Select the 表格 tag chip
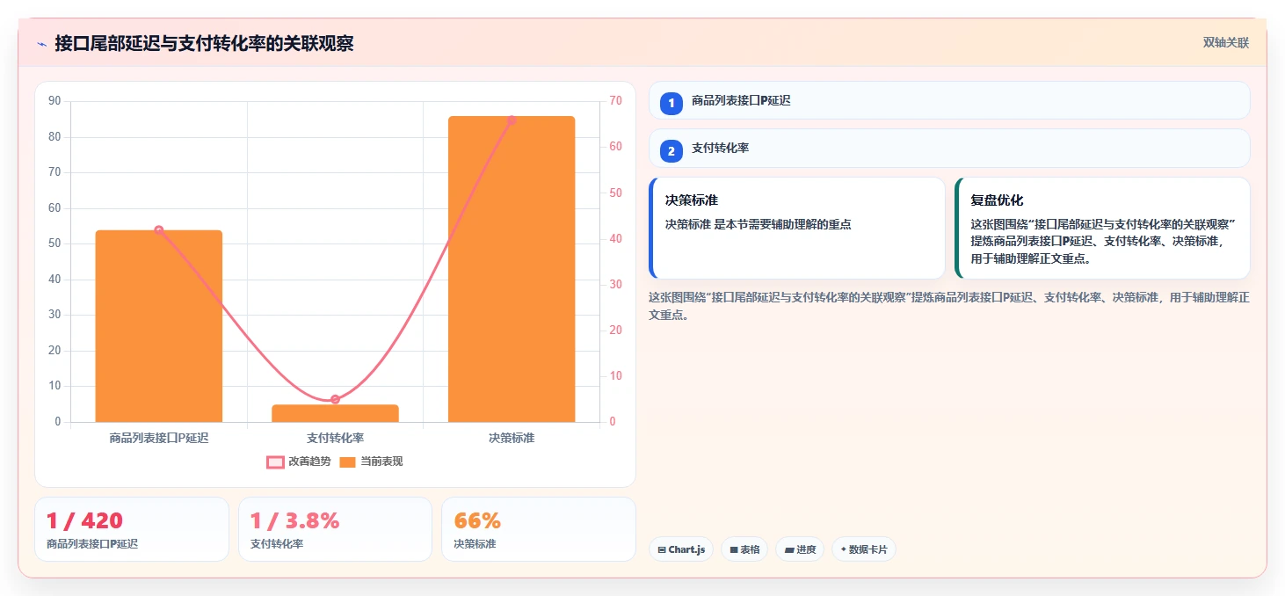This screenshot has width=1285, height=596. 744,549
